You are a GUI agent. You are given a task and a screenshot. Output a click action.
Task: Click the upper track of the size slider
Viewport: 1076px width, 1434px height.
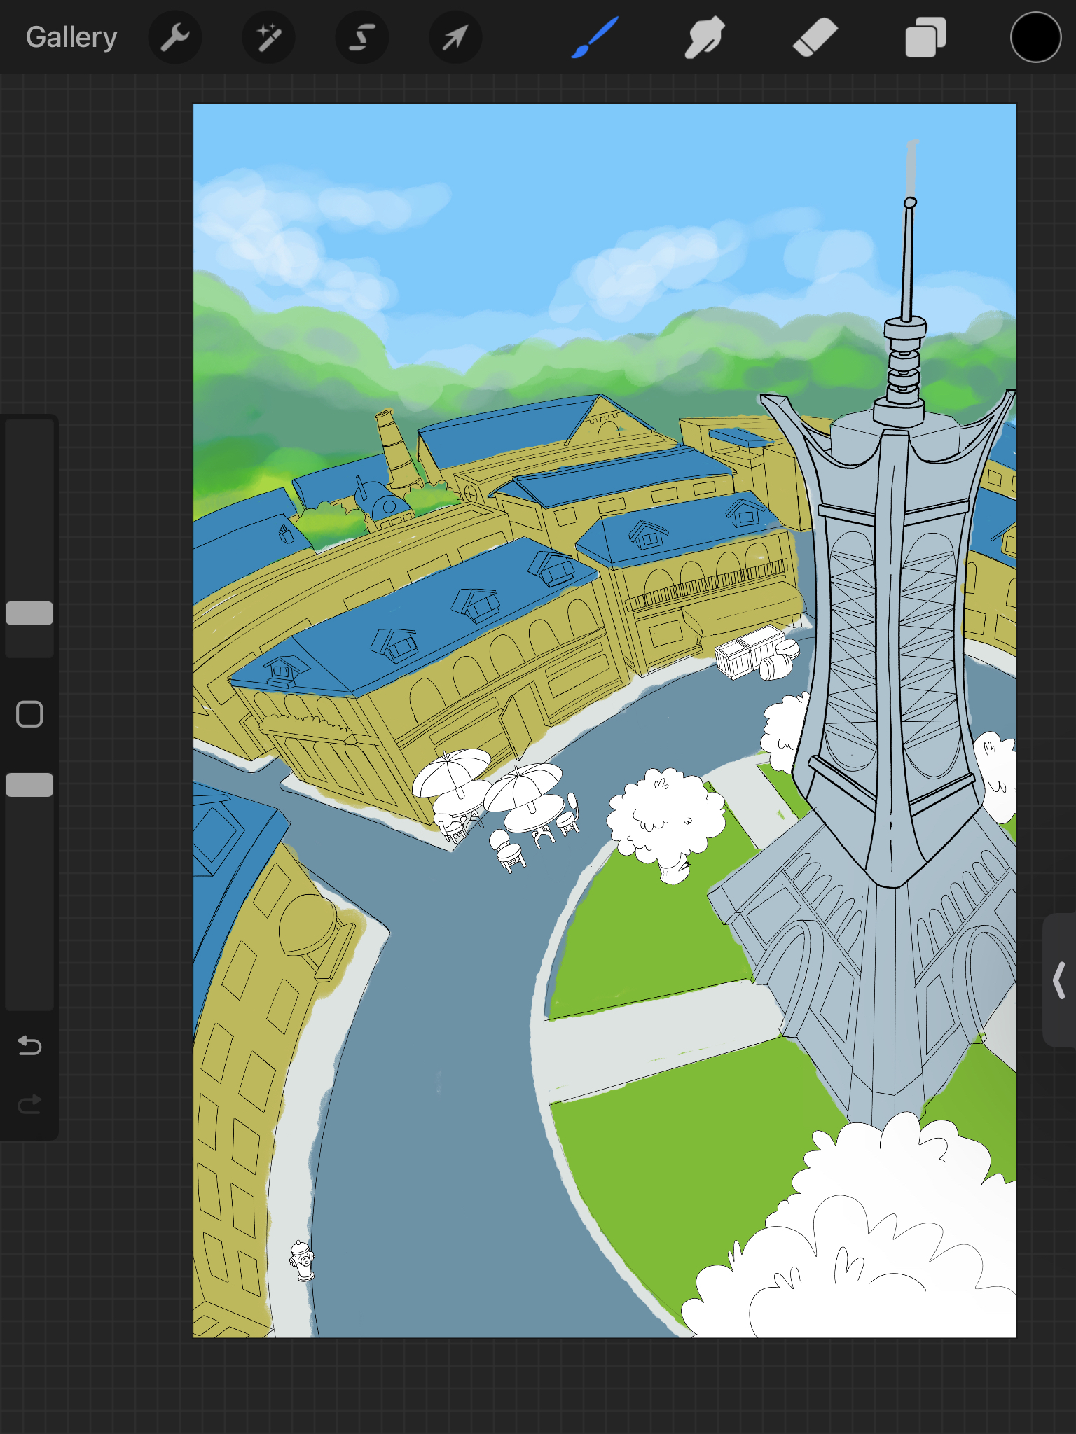coord(29,504)
